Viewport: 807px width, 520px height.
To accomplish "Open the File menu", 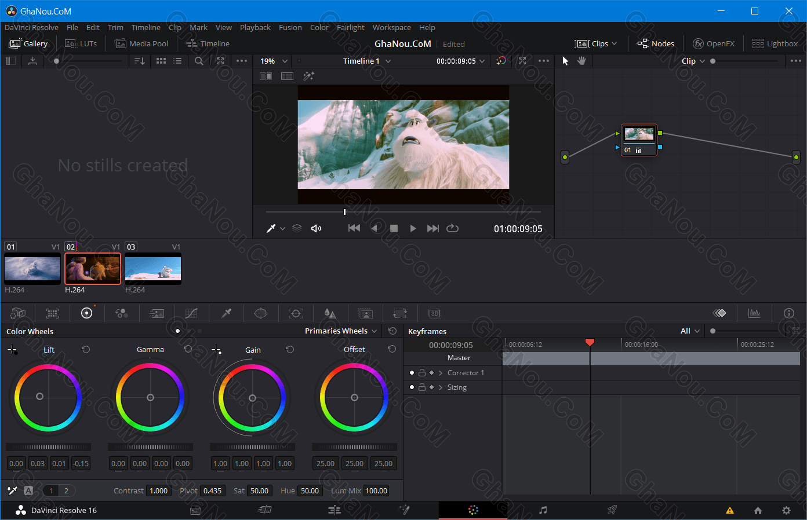I will pos(72,27).
